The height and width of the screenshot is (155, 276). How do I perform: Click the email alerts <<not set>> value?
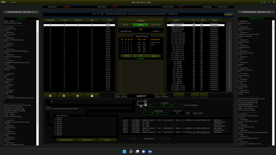[x=67, y=7]
